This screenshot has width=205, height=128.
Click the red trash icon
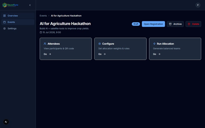(189, 24)
